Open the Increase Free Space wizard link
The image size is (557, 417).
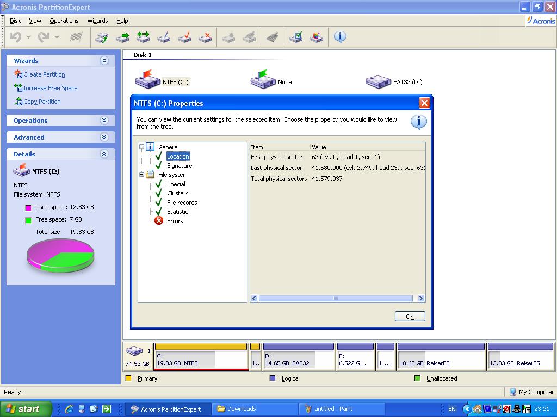[x=51, y=88]
